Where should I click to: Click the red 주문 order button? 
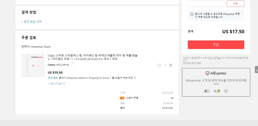pos(216,45)
